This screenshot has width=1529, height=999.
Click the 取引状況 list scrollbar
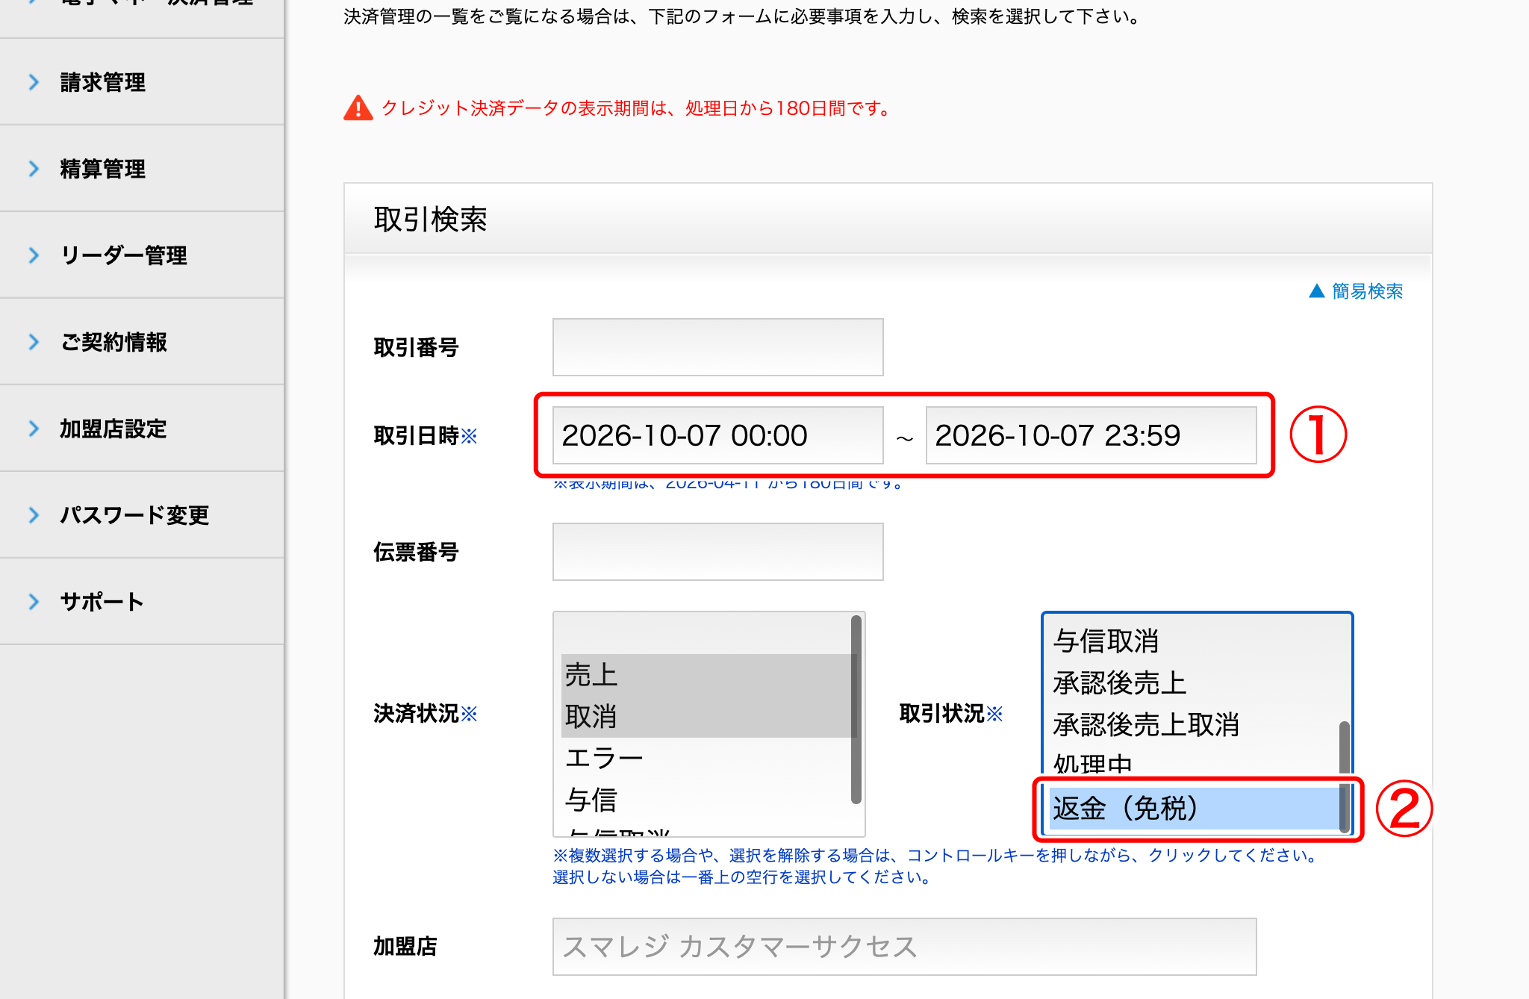1345,777
